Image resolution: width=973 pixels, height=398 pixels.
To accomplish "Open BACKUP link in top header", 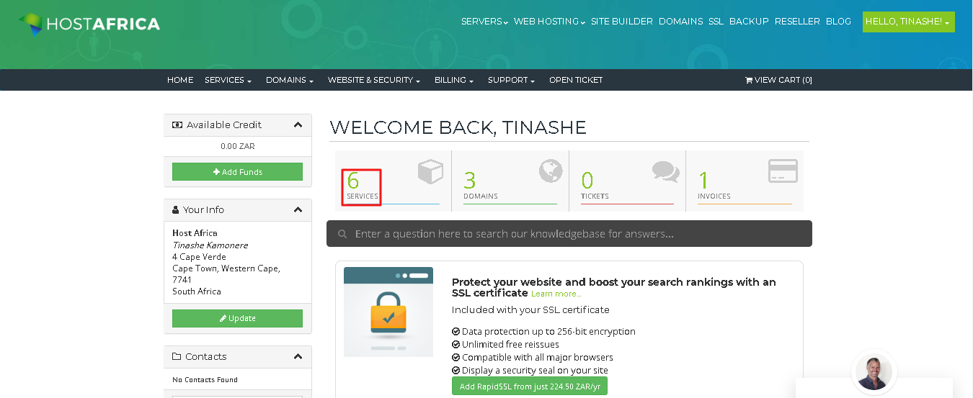I will (x=749, y=22).
